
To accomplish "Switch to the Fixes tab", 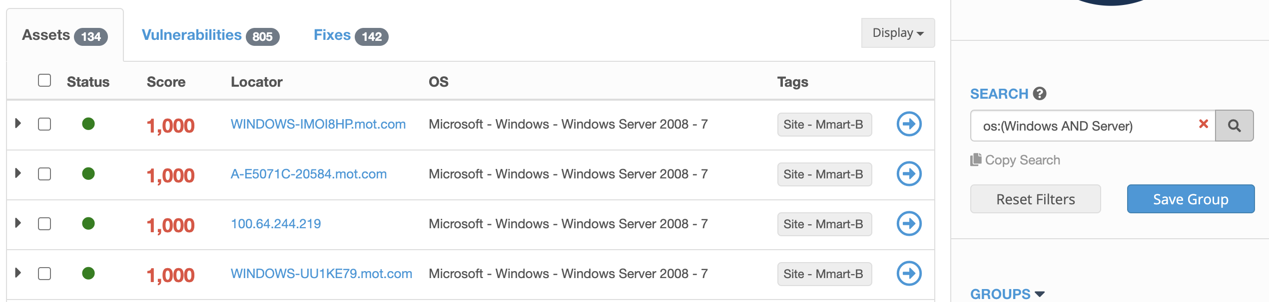I will pyautogui.click(x=351, y=35).
